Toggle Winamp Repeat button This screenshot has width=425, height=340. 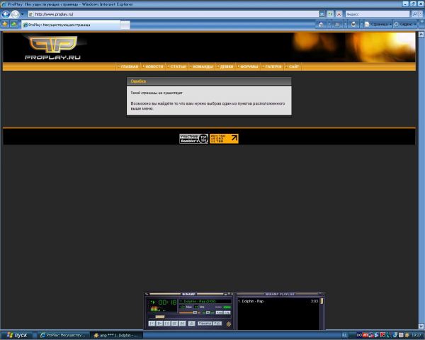point(217,324)
